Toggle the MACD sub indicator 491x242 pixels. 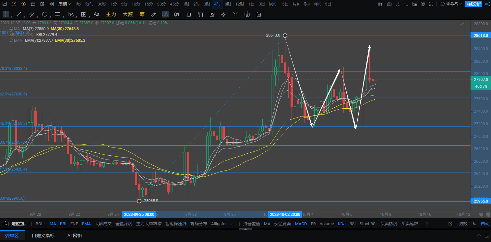(x=301, y=224)
